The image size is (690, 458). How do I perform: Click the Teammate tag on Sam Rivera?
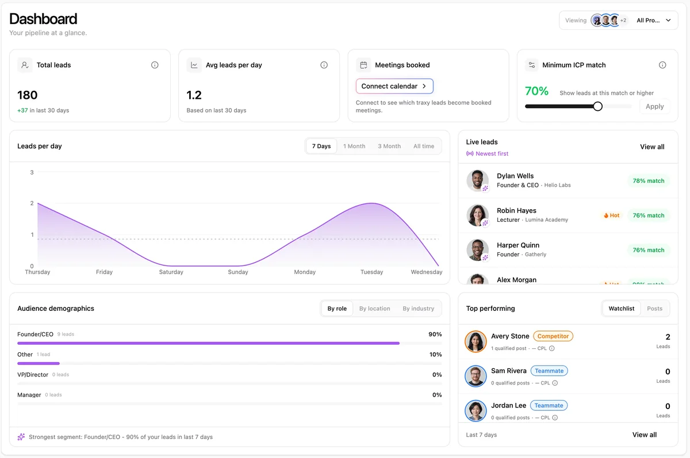(549, 371)
